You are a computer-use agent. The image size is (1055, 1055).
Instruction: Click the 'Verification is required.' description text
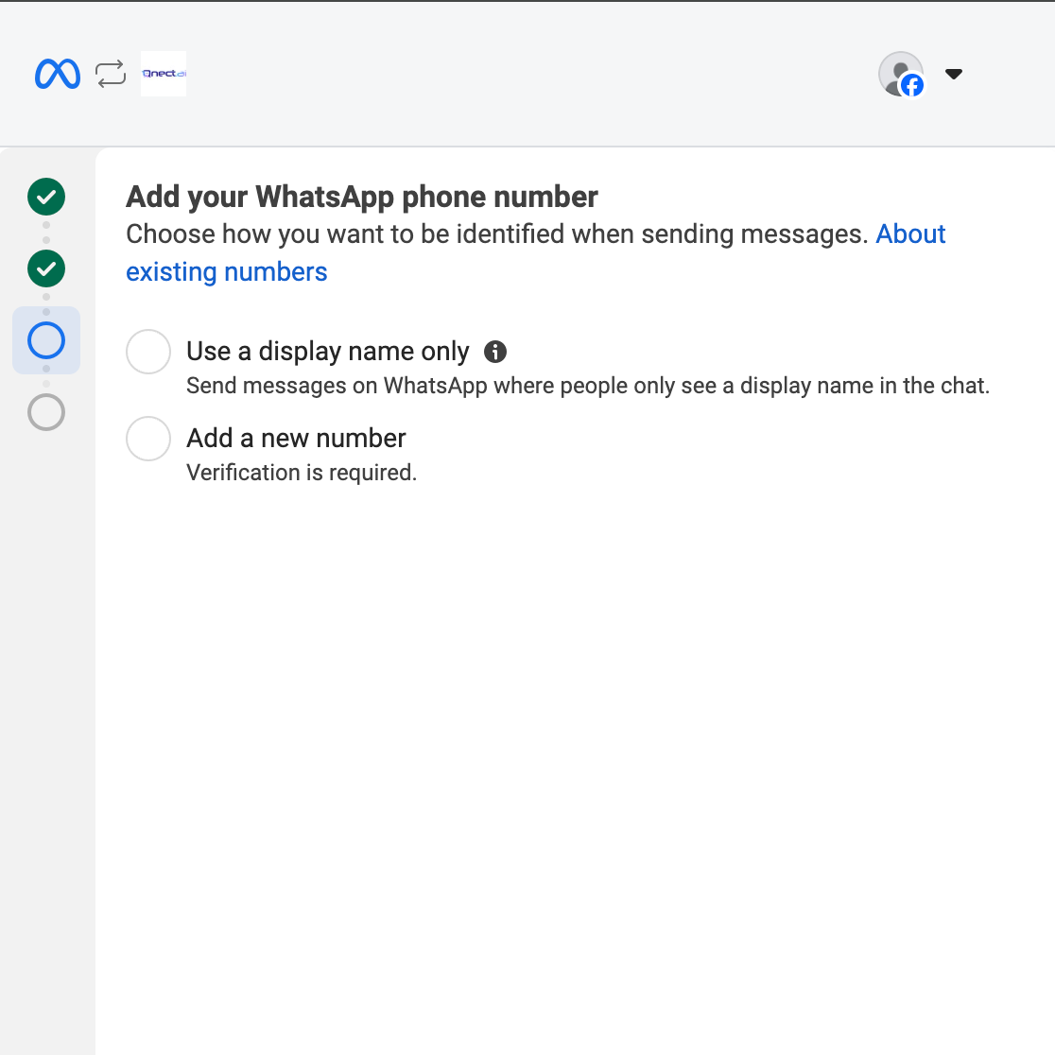(x=302, y=473)
